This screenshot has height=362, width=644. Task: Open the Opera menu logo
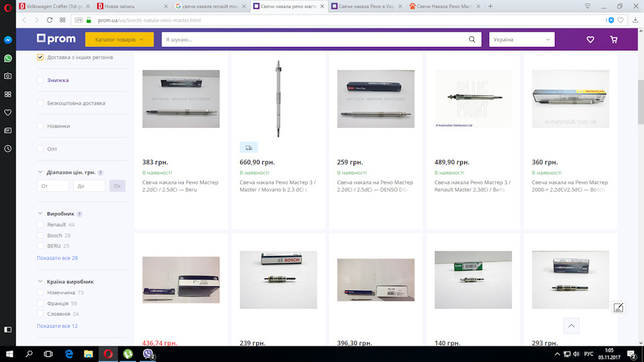pos(8,7)
